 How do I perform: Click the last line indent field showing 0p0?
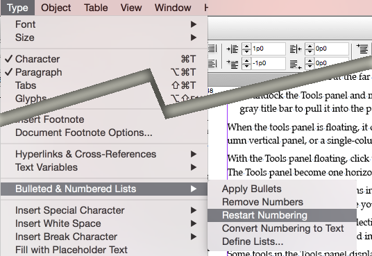[x=331, y=63]
